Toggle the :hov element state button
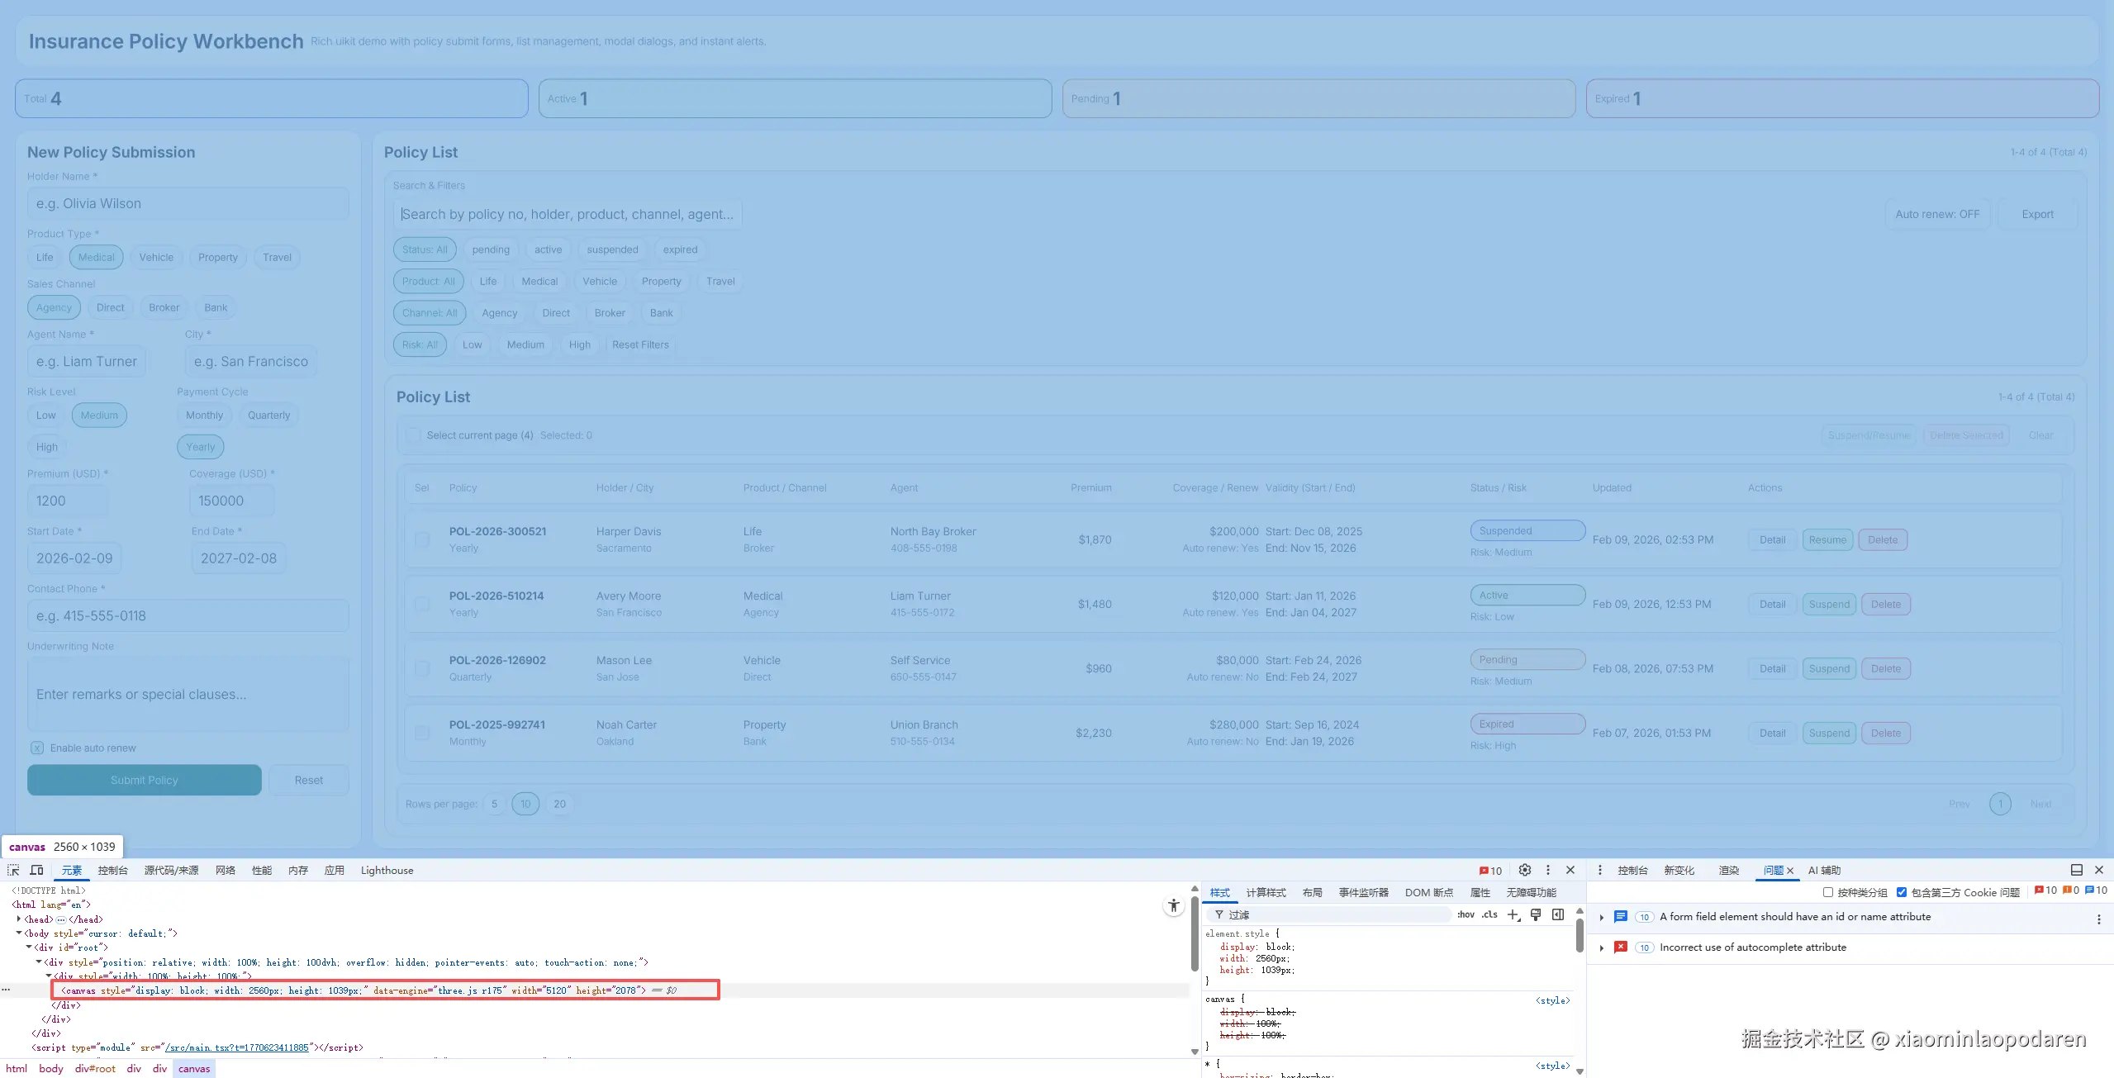The image size is (2114, 1078). pyautogui.click(x=1466, y=914)
